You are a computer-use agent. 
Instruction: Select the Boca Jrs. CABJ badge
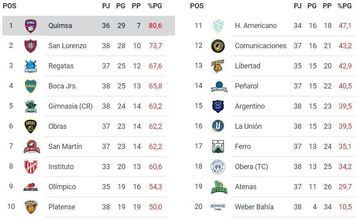[31, 86]
